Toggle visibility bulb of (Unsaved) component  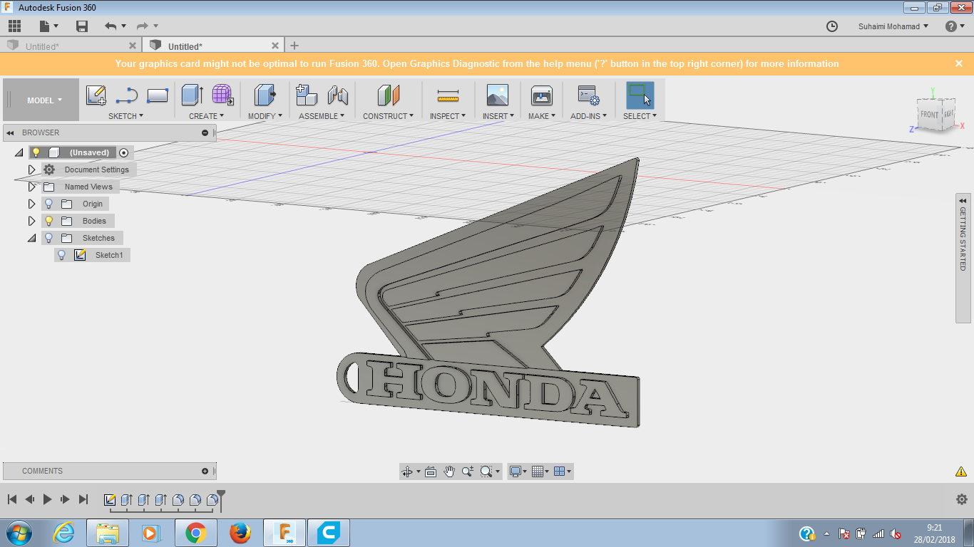pos(36,152)
